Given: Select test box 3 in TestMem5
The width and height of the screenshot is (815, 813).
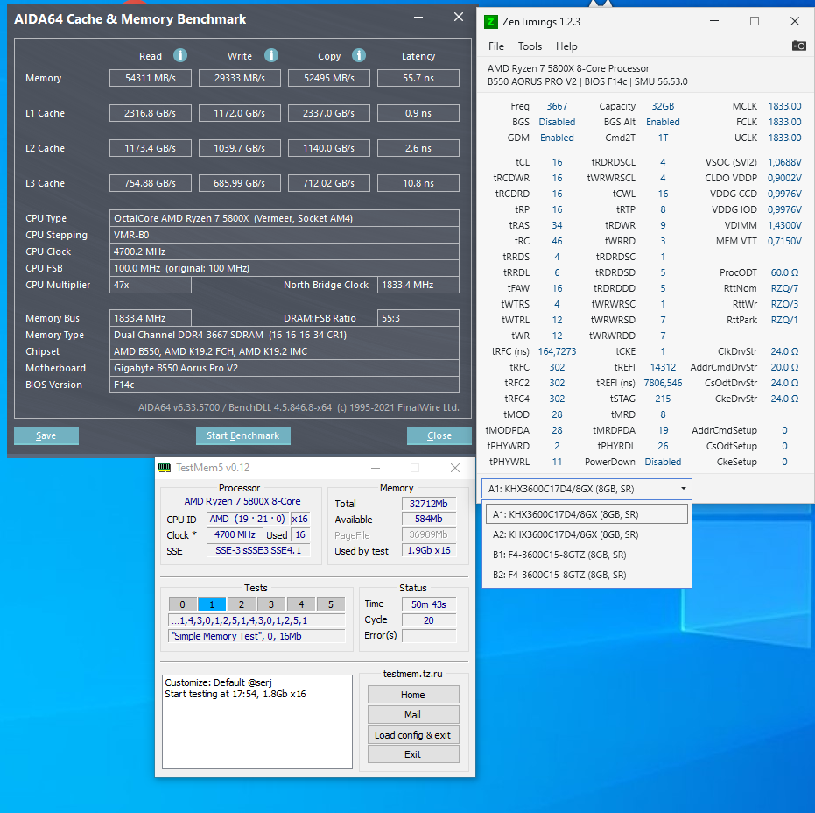Looking at the screenshot, I should [270, 604].
